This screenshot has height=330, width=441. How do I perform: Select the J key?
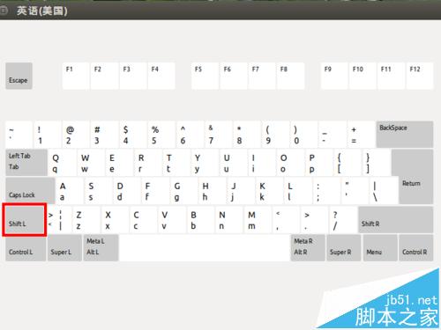tap(240, 191)
